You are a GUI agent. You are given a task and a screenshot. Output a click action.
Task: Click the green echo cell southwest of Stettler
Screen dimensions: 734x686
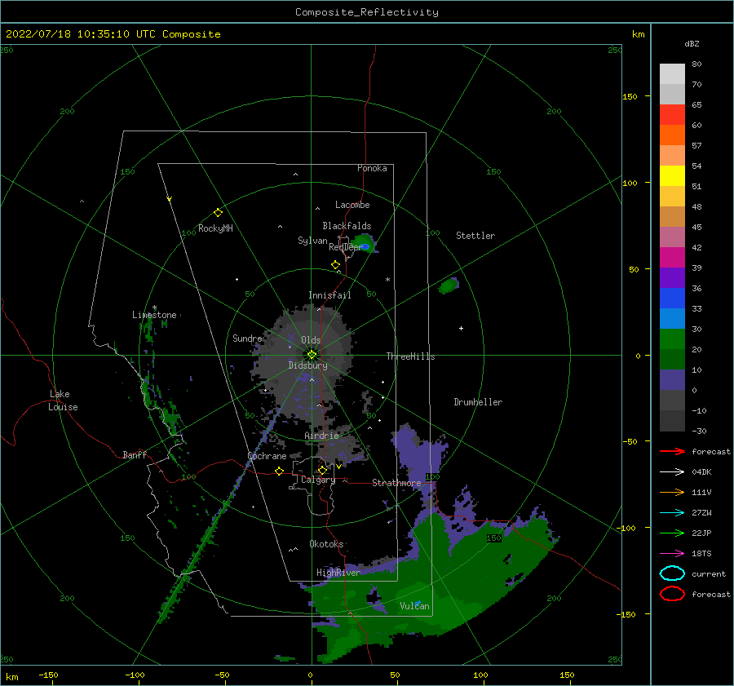(449, 285)
